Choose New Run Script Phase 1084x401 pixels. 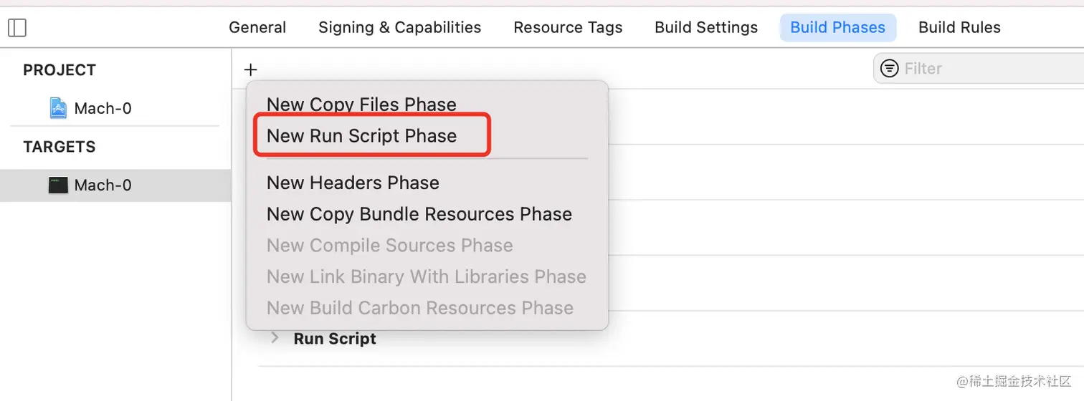point(361,136)
